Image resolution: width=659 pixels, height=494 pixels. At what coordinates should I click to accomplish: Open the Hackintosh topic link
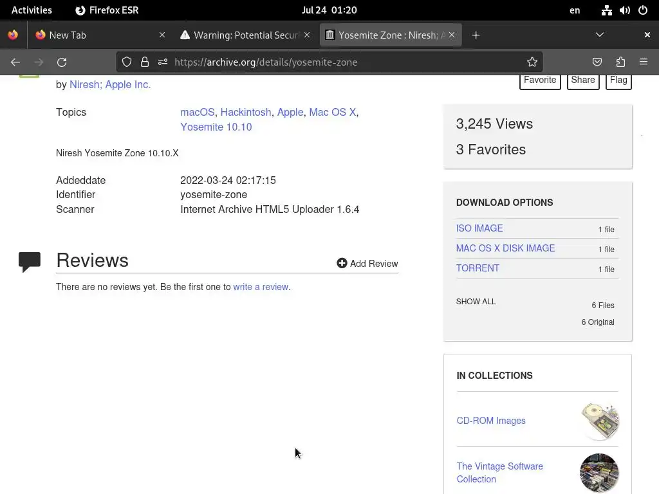coord(246,112)
